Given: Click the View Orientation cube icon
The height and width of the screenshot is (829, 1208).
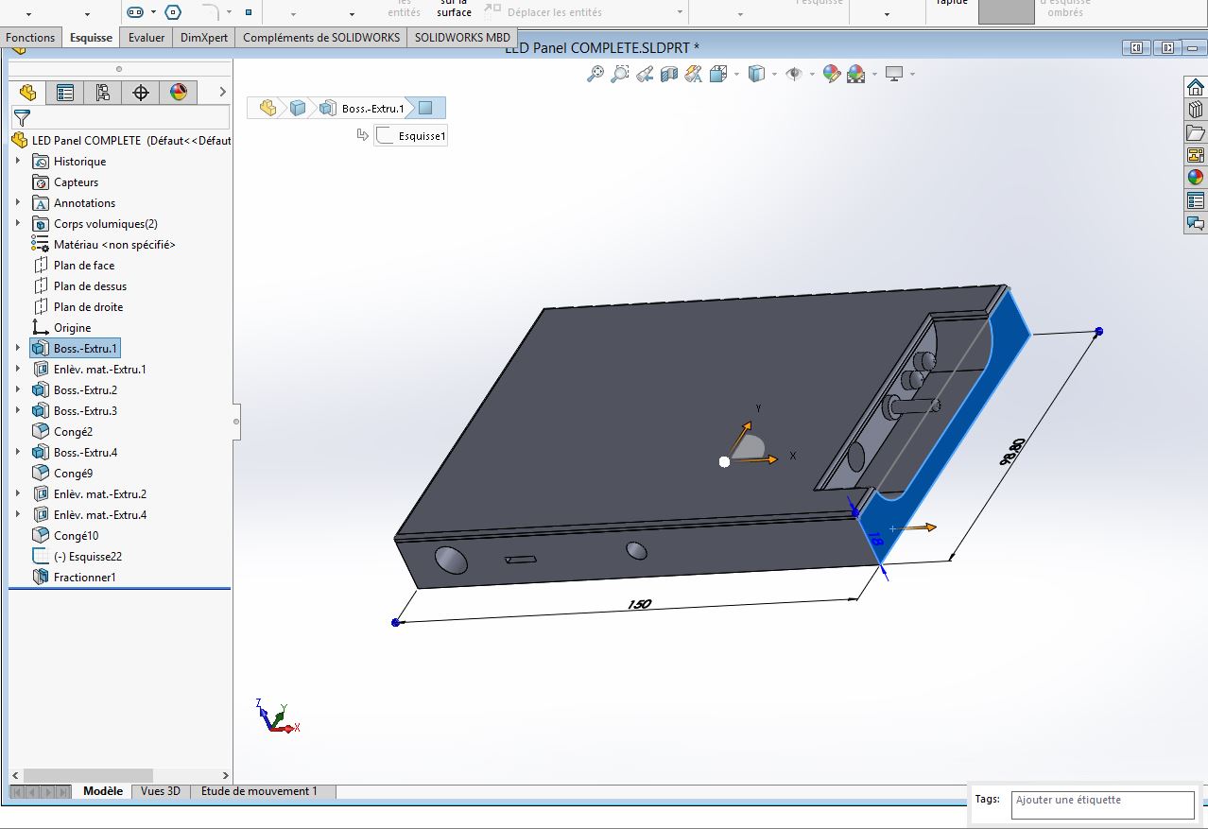Looking at the screenshot, I should pyautogui.click(x=717, y=74).
